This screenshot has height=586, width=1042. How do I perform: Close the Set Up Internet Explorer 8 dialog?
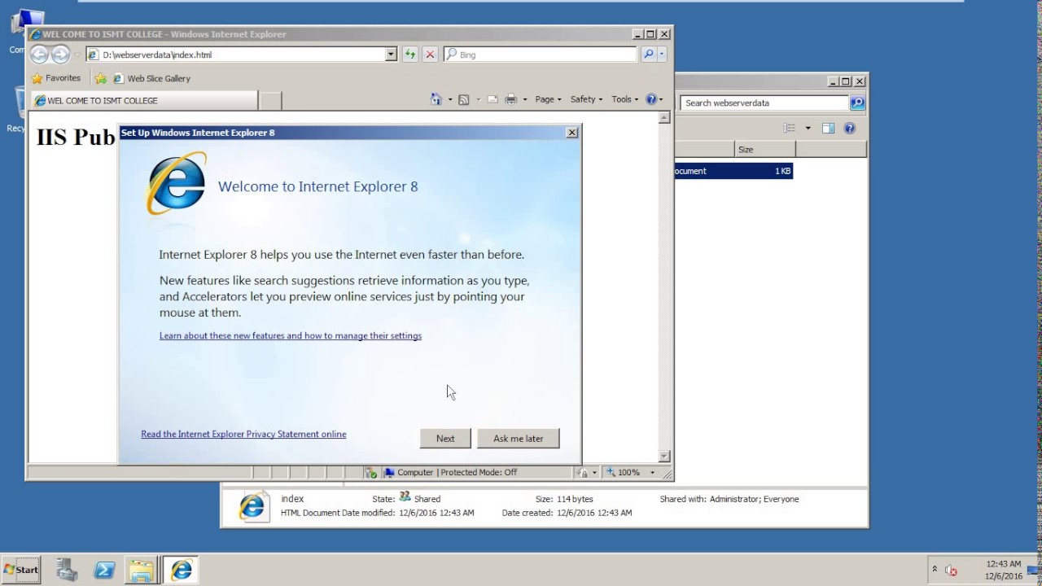tap(571, 133)
